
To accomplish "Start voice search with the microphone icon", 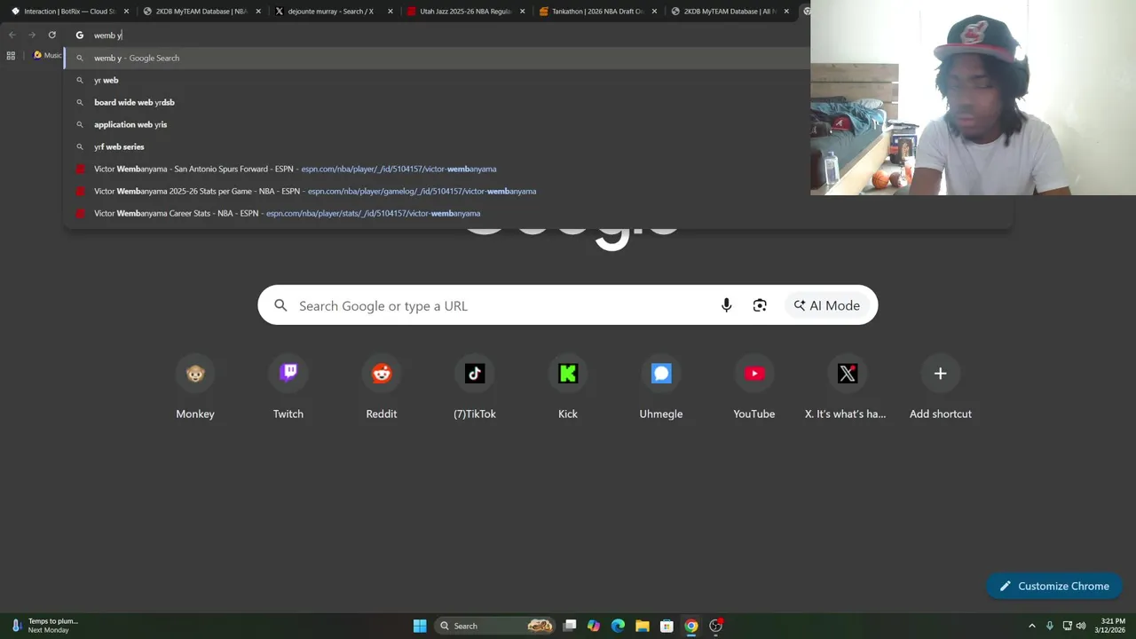I will (x=726, y=305).
